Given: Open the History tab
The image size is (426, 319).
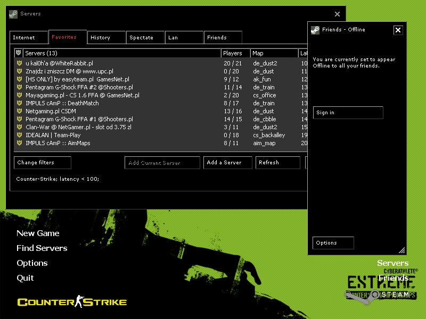Looking at the screenshot, I should [x=106, y=37].
